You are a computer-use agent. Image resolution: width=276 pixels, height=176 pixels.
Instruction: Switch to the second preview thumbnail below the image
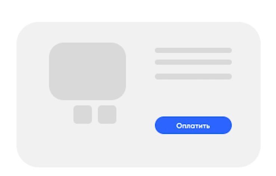click(107, 114)
